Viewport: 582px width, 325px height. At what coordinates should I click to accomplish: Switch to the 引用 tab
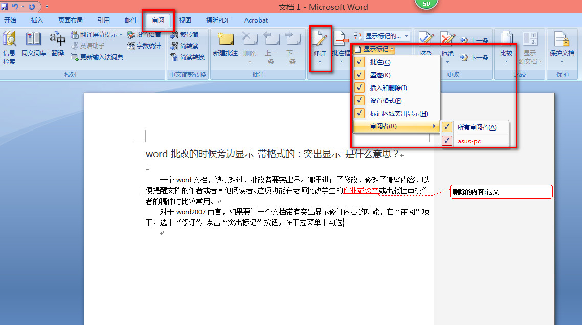103,20
